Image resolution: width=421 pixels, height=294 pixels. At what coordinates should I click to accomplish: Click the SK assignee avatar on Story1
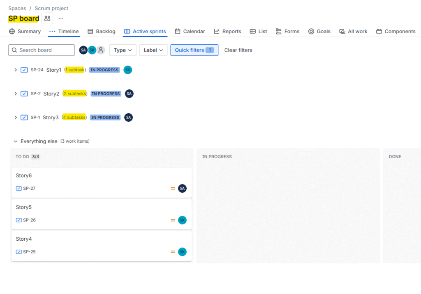(x=128, y=70)
